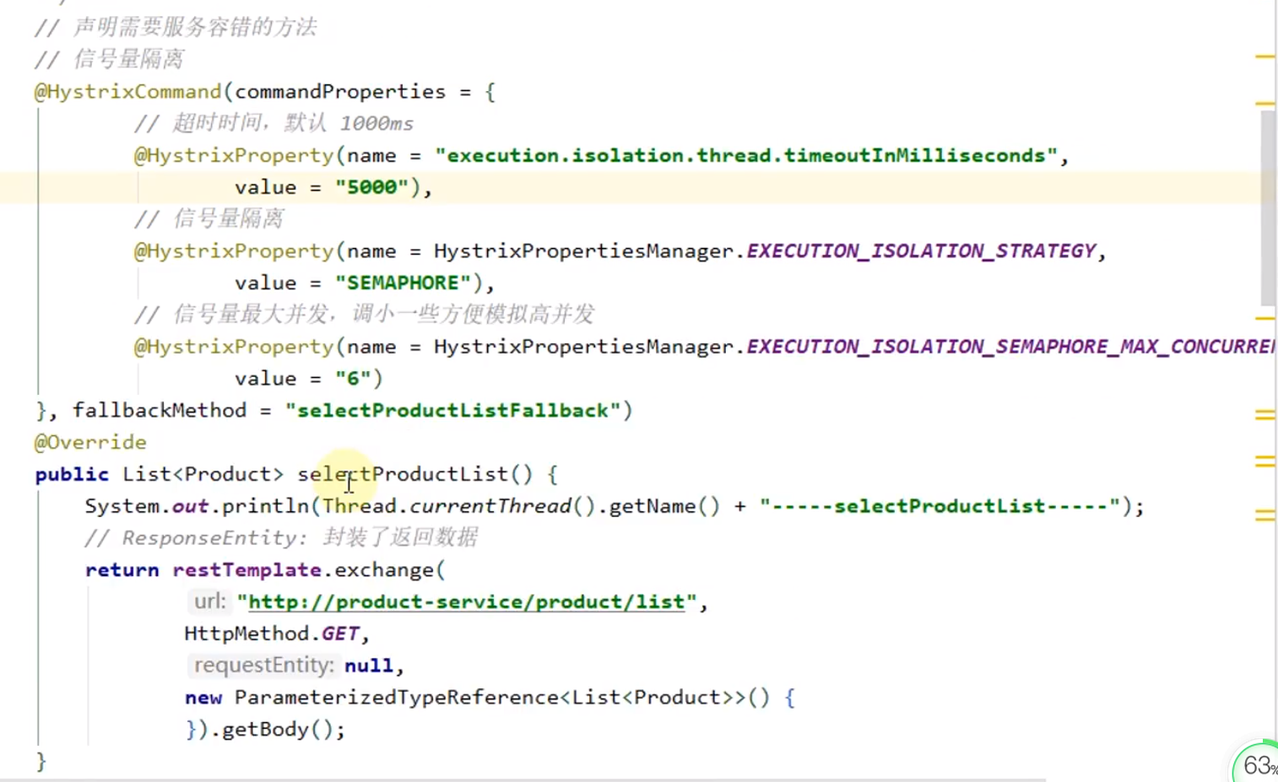Click the List<Product> return type
Viewport: 1278px width, 782px height.
pyautogui.click(x=203, y=474)
